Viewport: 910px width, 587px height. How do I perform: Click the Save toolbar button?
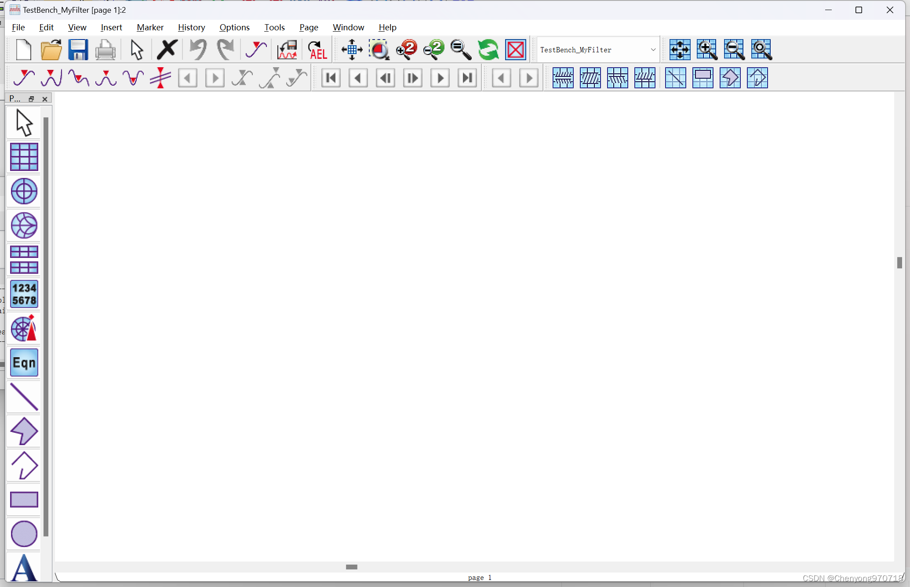[78, 50]
